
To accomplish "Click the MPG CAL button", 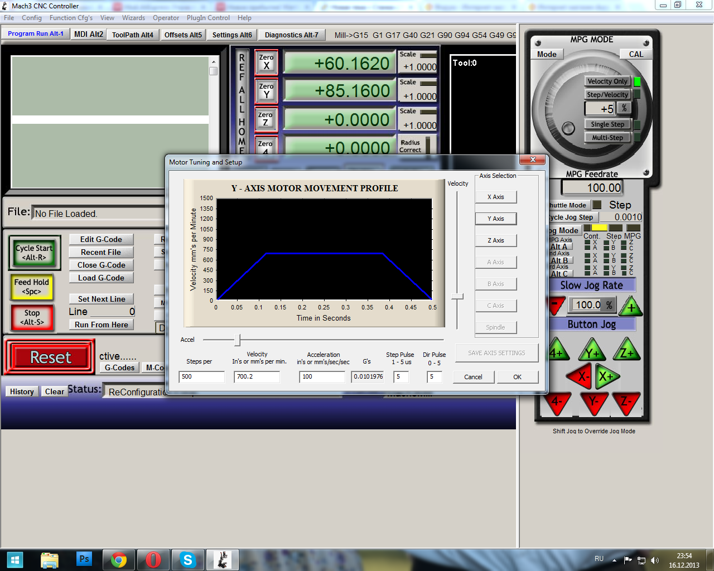I will point(636,54).
